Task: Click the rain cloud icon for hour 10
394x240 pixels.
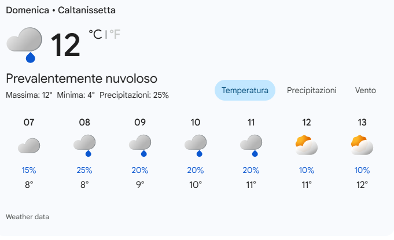Action: [196, 145]
